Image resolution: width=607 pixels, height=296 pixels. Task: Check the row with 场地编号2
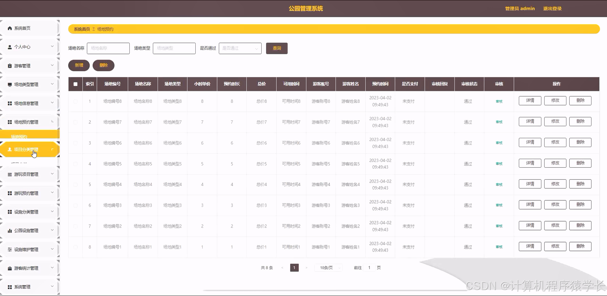pyautogui.click(x=75, y=226)
